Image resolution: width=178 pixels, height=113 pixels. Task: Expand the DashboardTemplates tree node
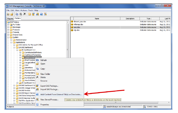[20, 55]
